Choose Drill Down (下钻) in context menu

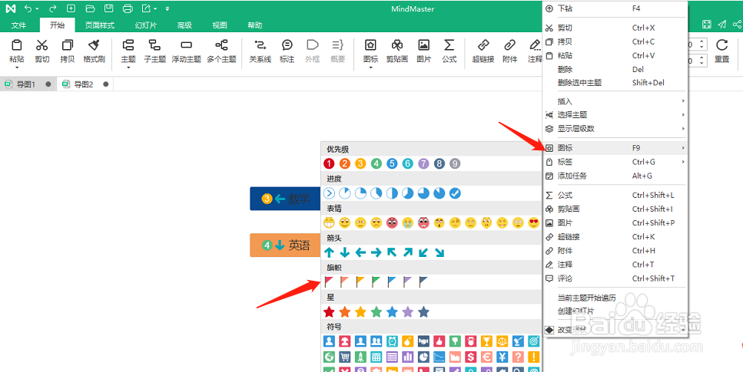[x=615, y=8]
